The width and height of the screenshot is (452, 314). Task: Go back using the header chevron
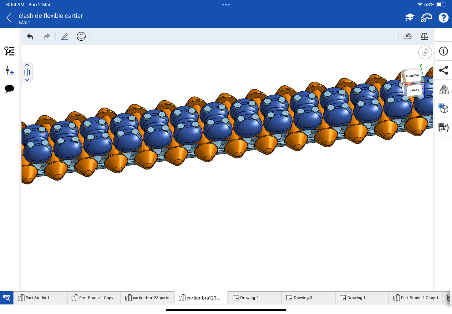(9, 18)
